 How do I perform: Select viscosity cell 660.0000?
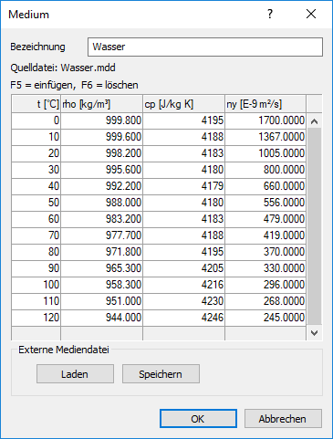[265, 186]
